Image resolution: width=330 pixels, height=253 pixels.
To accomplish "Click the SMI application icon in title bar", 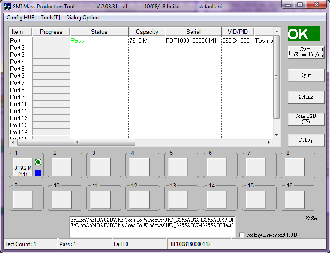I will 7,6.
